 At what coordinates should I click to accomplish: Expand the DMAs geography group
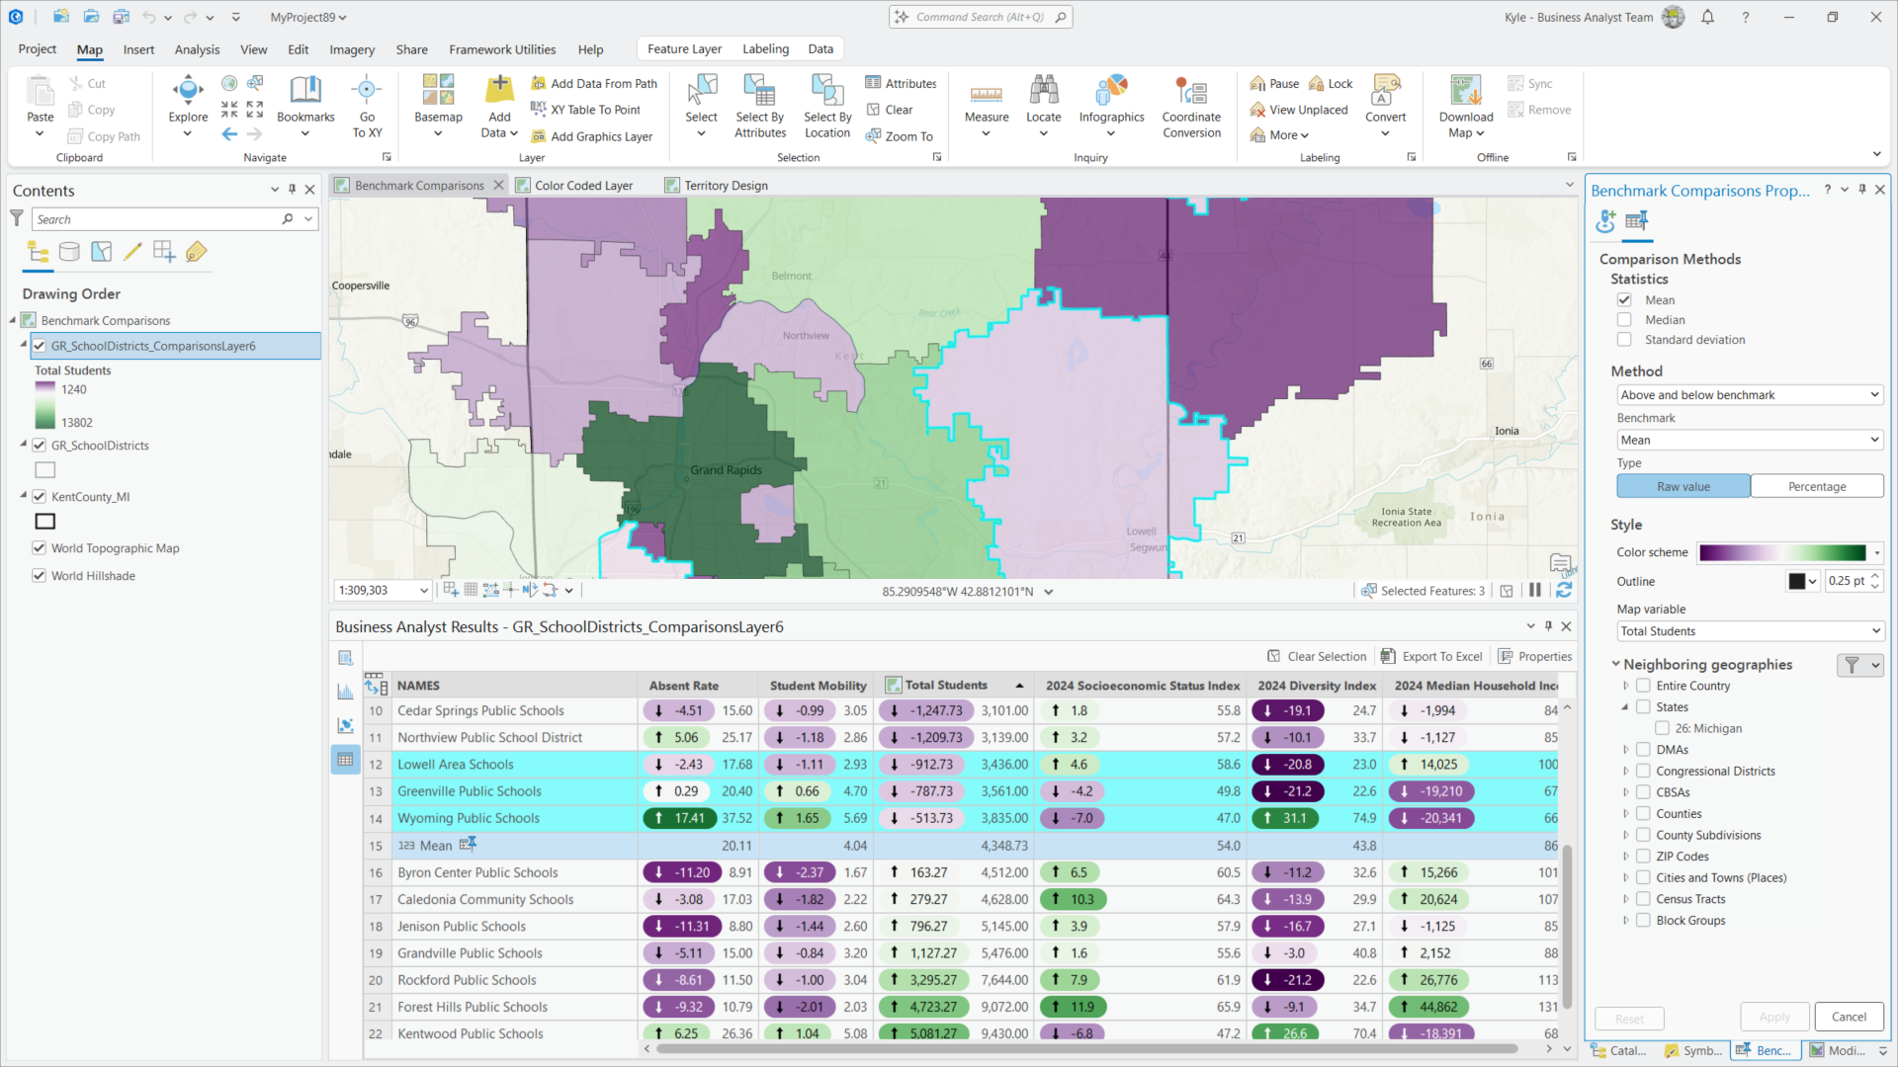point(1625,750)
